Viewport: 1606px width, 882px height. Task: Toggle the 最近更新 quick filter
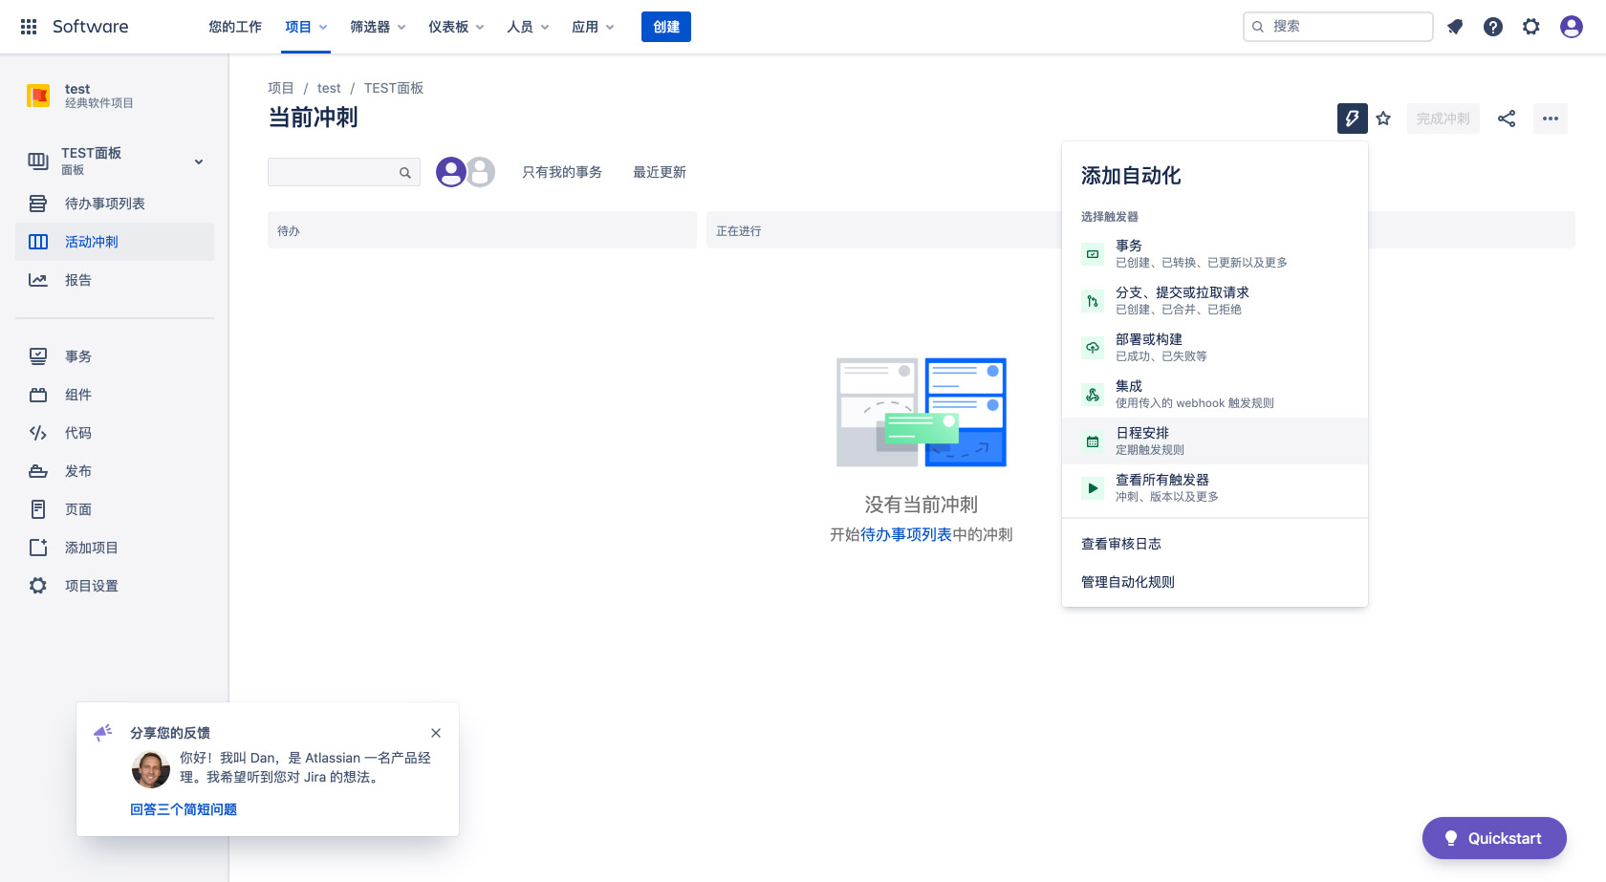click(659, 172)
